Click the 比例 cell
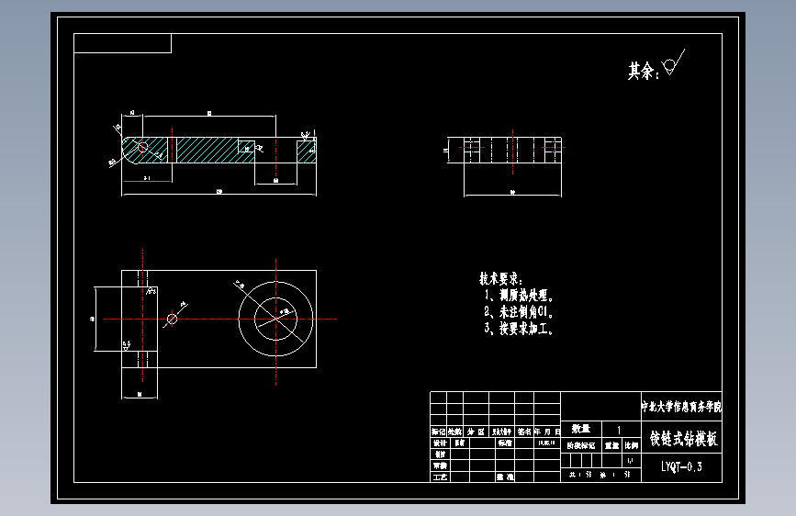 (x=632, y=445)
